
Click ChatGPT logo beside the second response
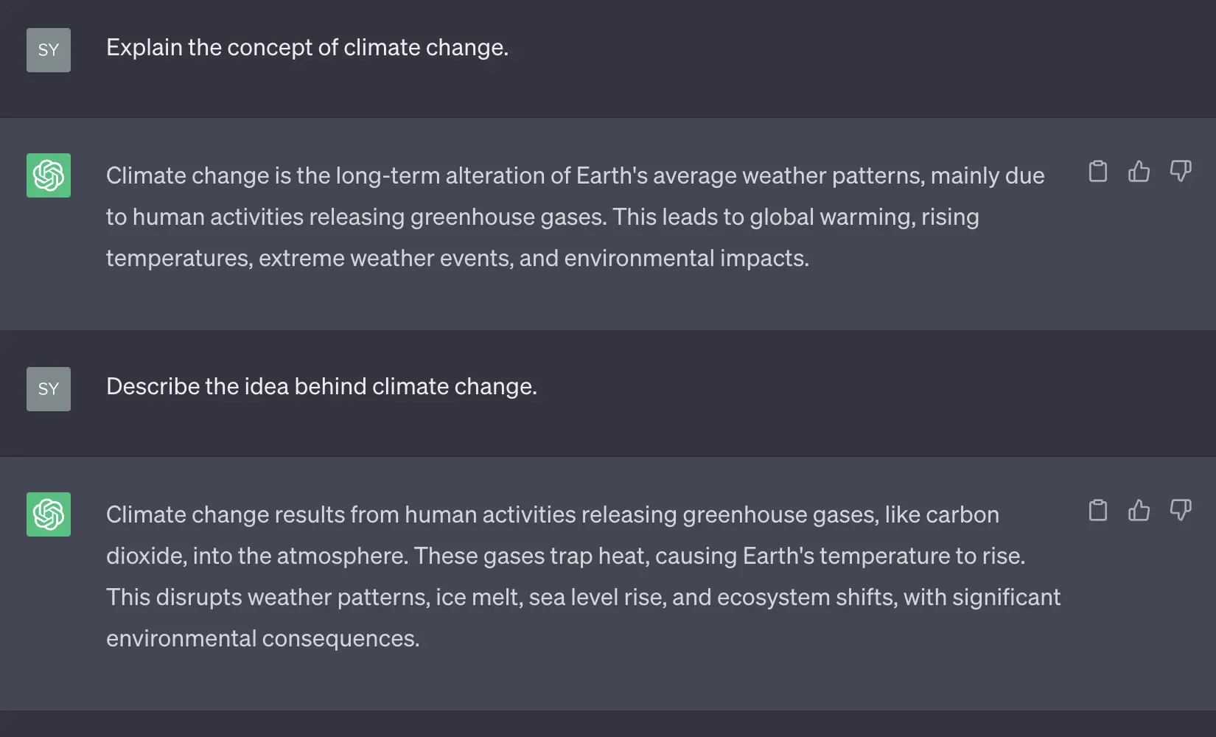pos(49,514)
